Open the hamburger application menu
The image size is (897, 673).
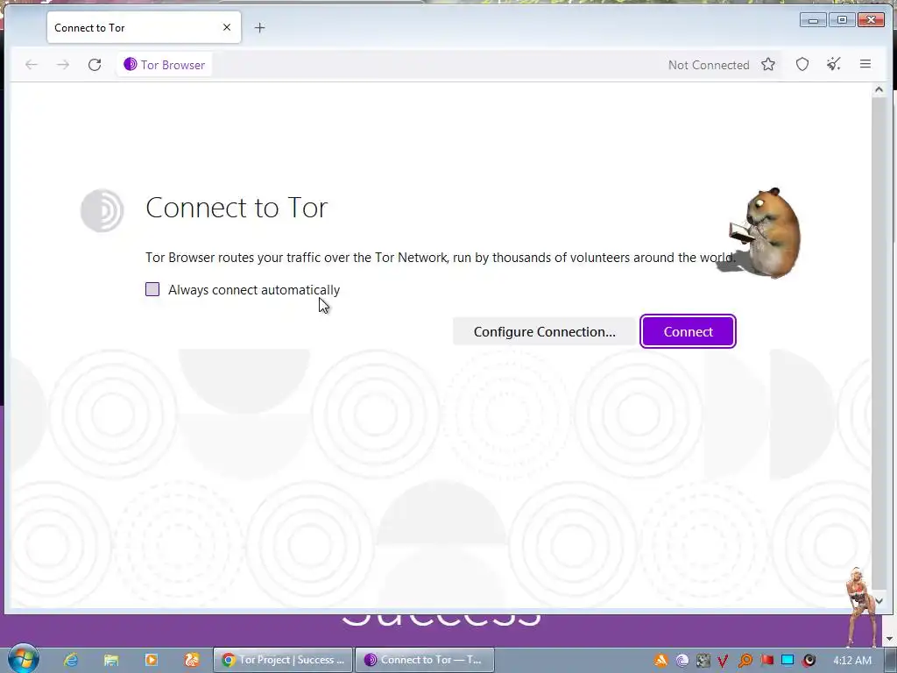click(x=865, y=64)
